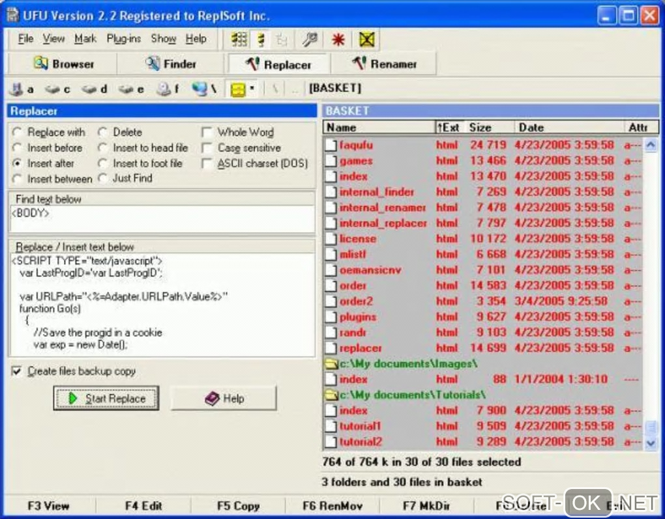
Task: Click the Start Replace button
Action: (106, 399)
